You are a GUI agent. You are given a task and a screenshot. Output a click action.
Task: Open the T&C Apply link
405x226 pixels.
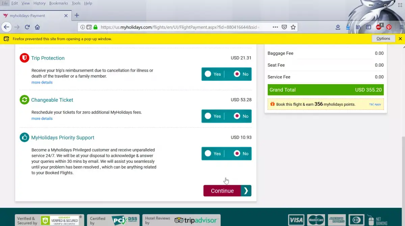click(x=375, y=104)
